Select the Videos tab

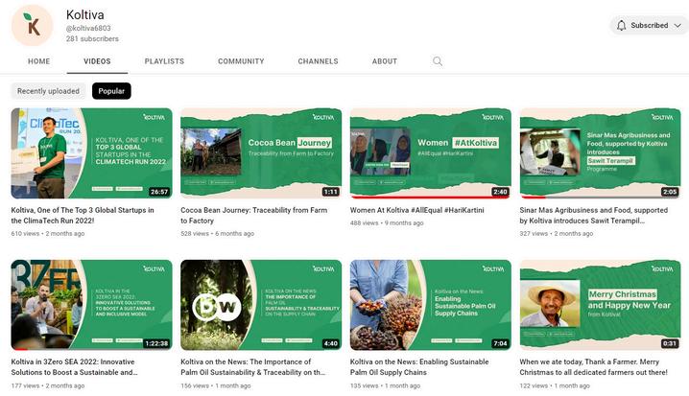click(x=97, y=61)
